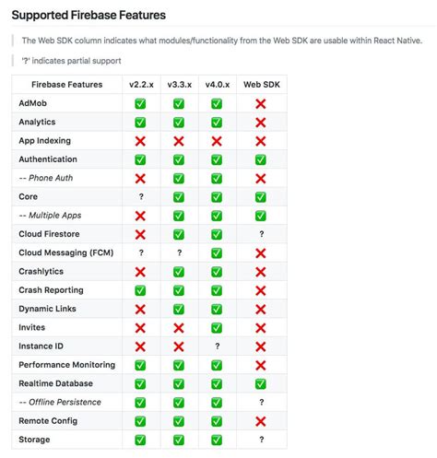Click Phone Auth v2.2.x red cross

click(140, 179)
